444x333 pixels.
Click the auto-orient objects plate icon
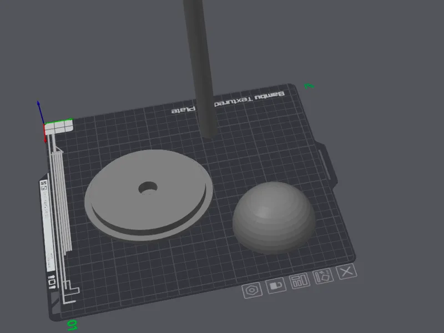pyautogui.click(x=323, y=276)
